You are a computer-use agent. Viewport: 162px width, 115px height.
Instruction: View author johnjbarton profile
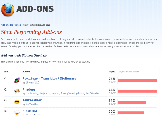point(44,94)
